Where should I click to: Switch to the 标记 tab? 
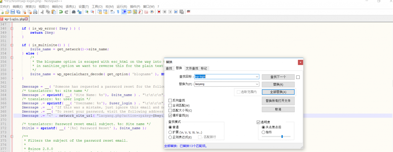tap(204, 68)
